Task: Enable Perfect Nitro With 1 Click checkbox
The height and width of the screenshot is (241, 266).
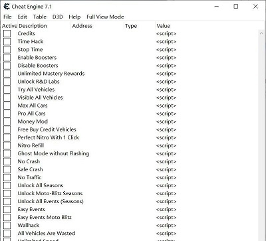Action: [7, 137]
